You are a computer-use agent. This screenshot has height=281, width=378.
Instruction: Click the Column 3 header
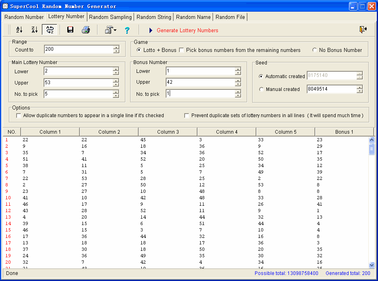pos(168,132)
